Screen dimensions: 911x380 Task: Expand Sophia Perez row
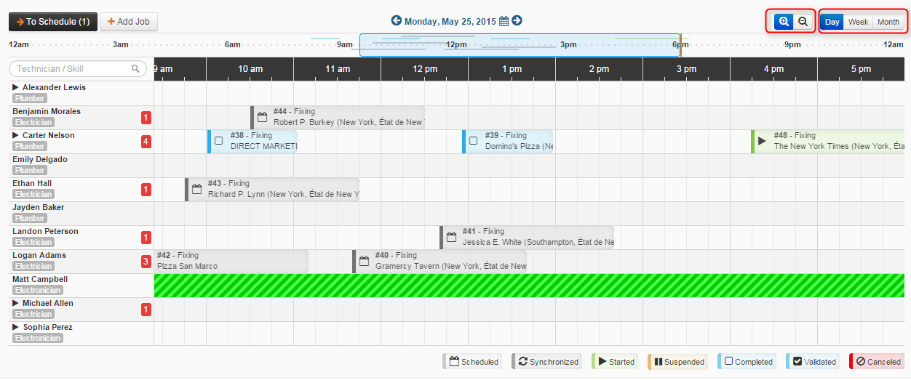click(x=16, y=327)
